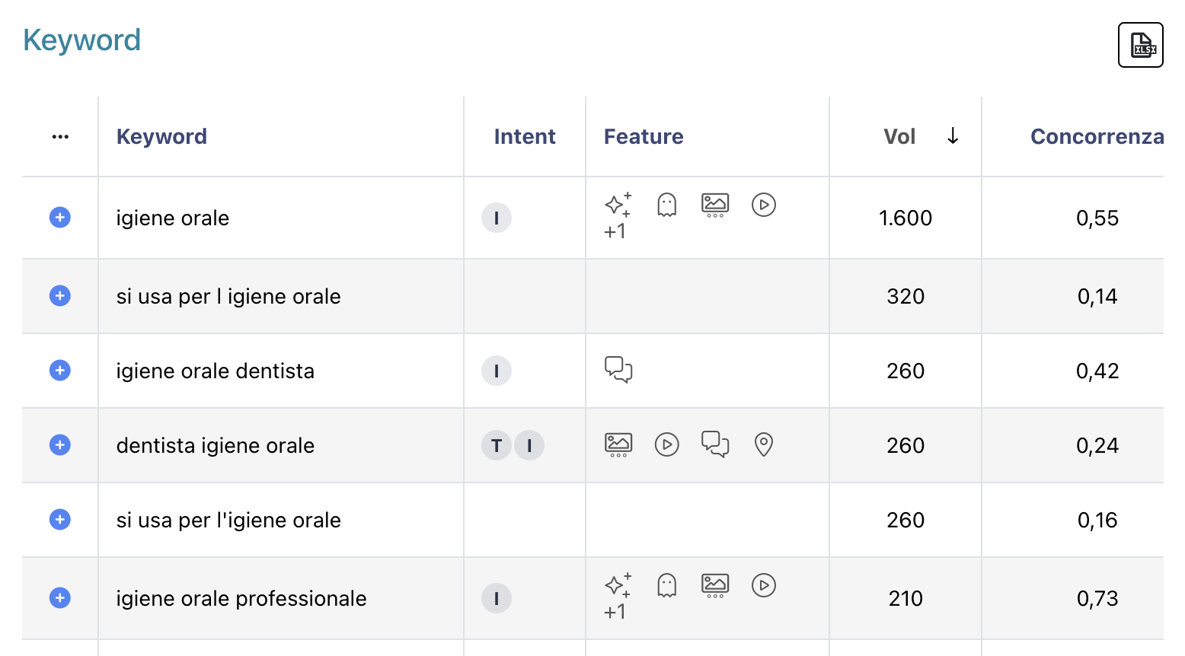Click video icon in 'dentista igiene orale' row
Screen dimensions: 1185x656
[667, 444]
